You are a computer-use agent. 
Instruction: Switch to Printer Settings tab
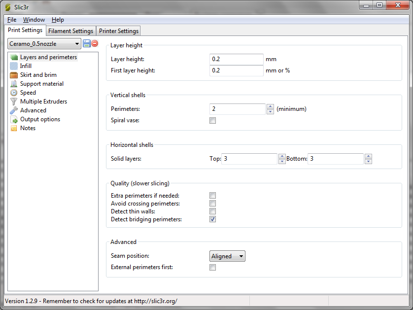[x=119, y=31]
